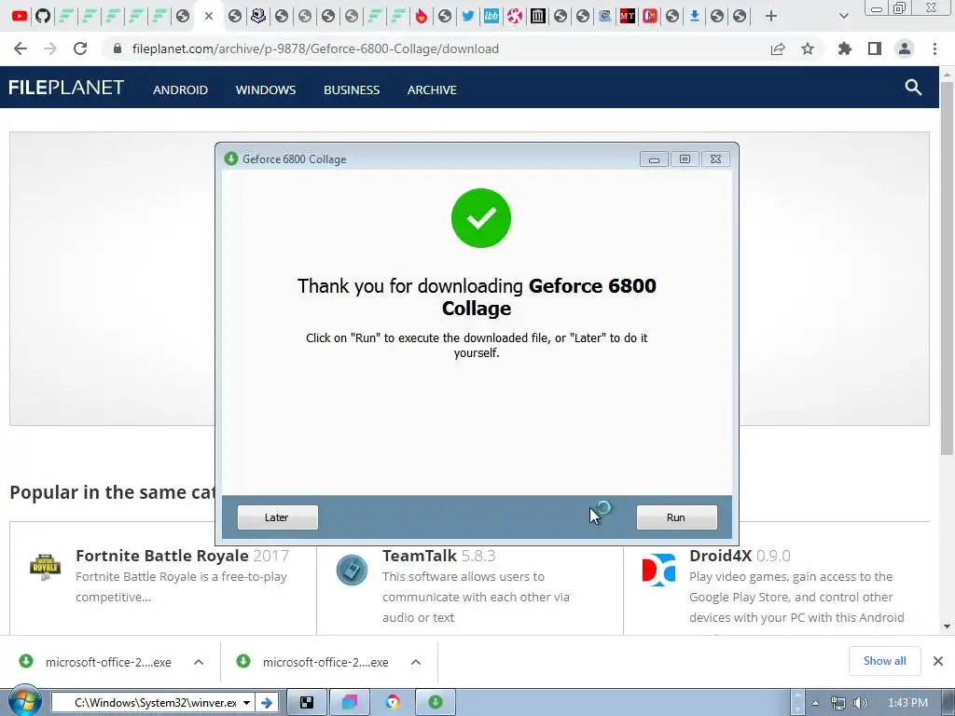Go to FILEPLANET home logo
The image size is (955, 716).
66,88
